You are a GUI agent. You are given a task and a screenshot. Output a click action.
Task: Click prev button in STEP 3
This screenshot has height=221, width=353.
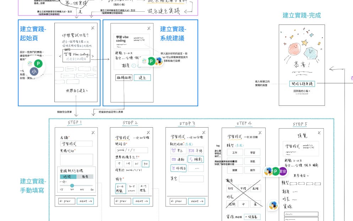pos(178,201)
